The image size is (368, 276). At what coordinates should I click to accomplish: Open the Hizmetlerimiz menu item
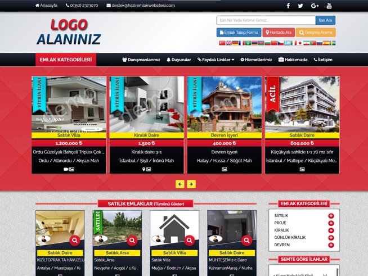(256, 60)
